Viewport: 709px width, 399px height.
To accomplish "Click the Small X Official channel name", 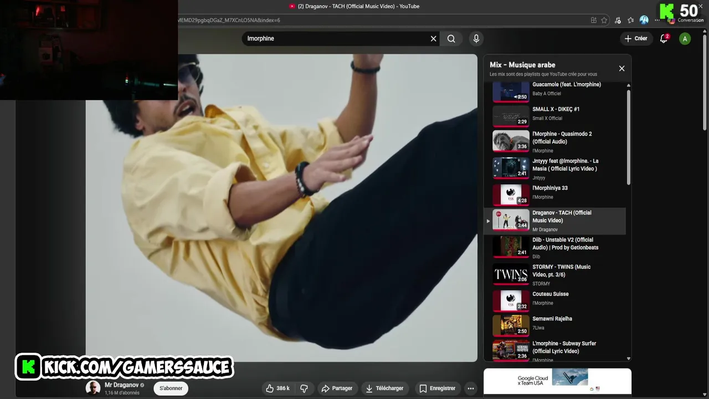I will (547, 119).
